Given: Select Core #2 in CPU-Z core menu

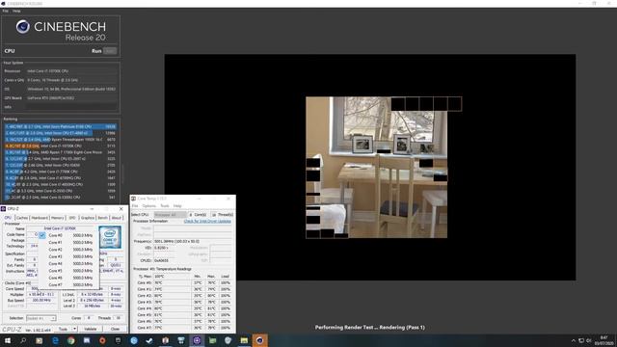Looking at the screenshot, I should tap(68, 250).
